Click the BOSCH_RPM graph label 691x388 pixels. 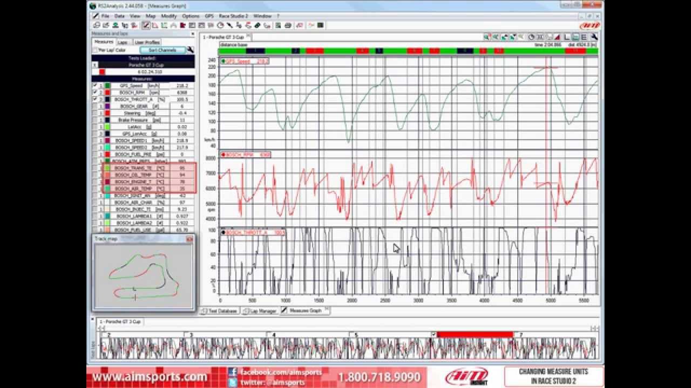tap(246, 155)
